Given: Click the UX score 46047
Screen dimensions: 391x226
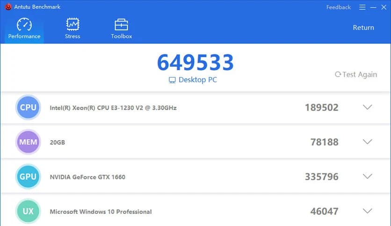Looking at the screenshot, I should click(x=325, y=212).
